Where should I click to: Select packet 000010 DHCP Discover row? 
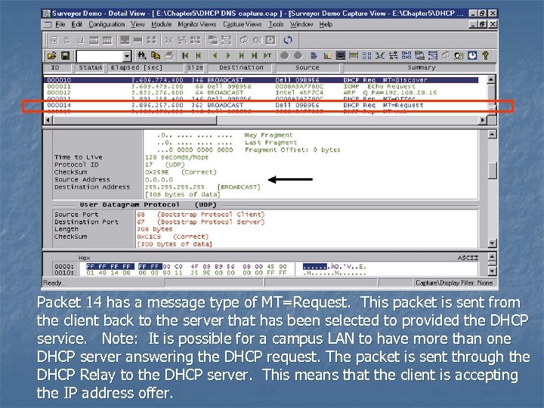tap(262, 80)
